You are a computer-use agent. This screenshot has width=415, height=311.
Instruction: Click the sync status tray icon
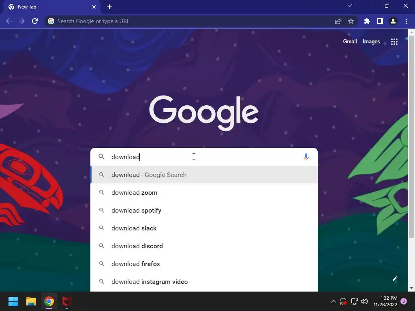pyautogui.click(x=343, y=301)
